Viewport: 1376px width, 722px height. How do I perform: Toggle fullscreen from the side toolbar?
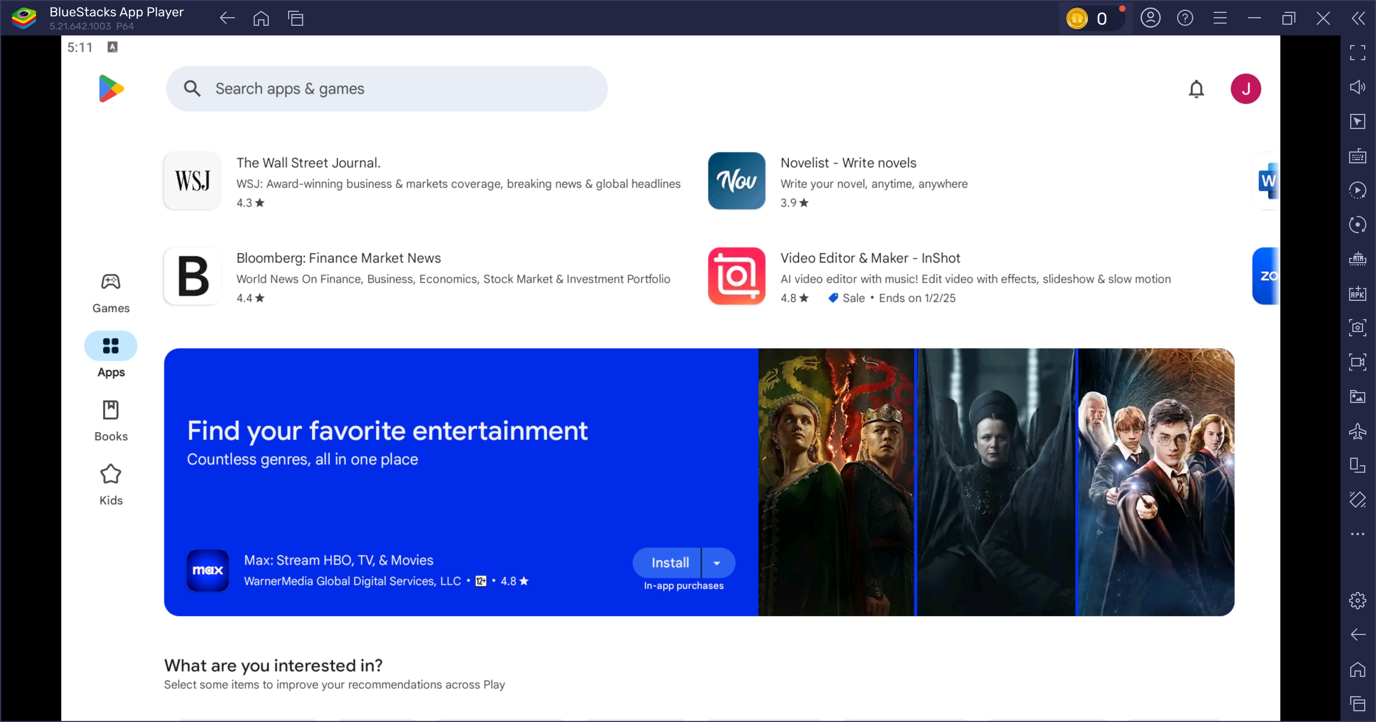coord(1357,52)
